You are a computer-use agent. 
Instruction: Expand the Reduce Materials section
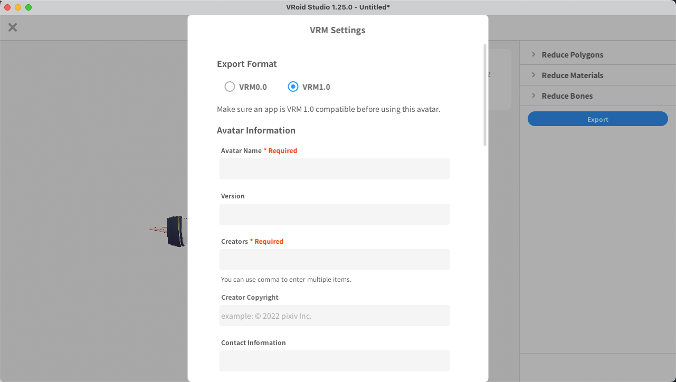[x=572, y=75]
